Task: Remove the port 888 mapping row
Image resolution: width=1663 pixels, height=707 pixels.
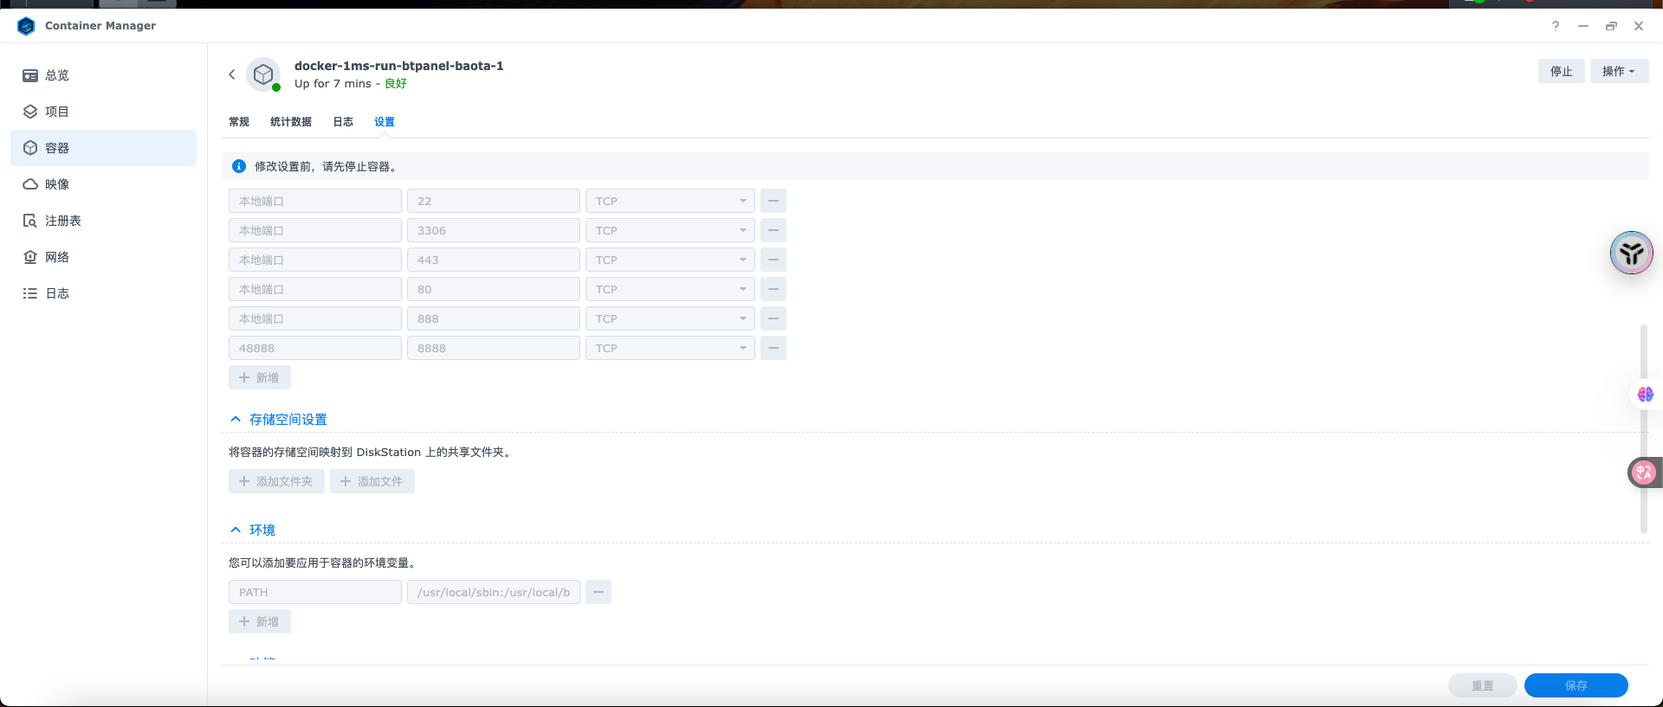Action: (x=773, y=318)
